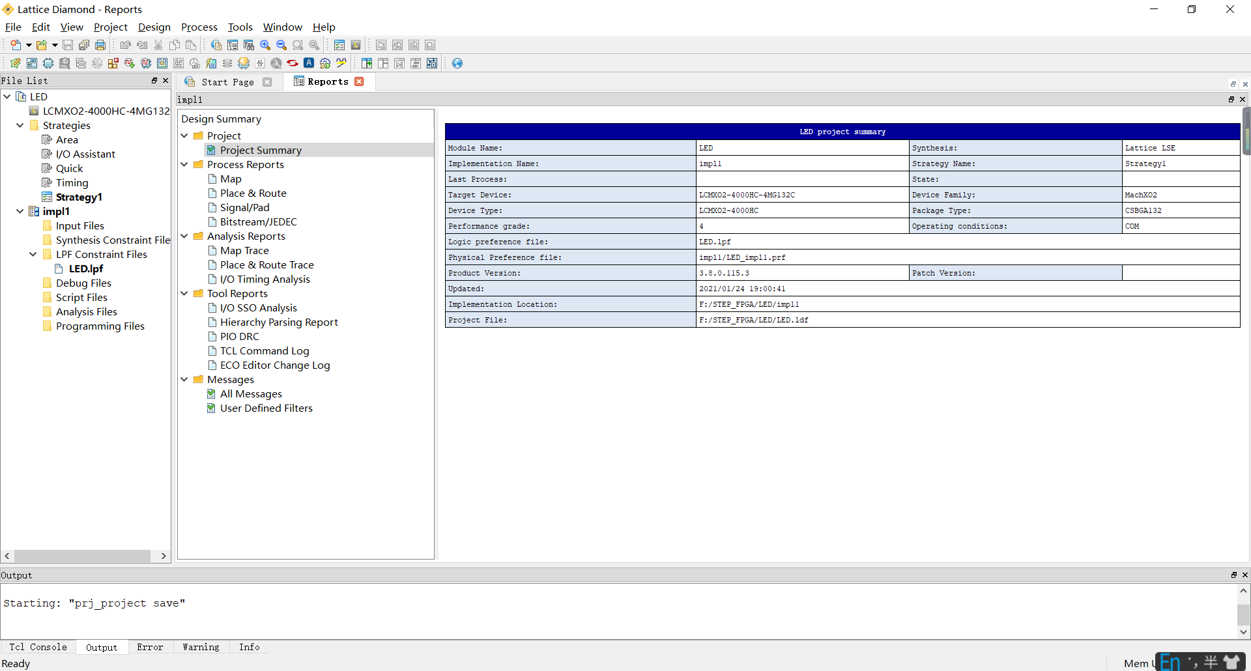Collapse the impl1 implementation node

click(20, 211)
